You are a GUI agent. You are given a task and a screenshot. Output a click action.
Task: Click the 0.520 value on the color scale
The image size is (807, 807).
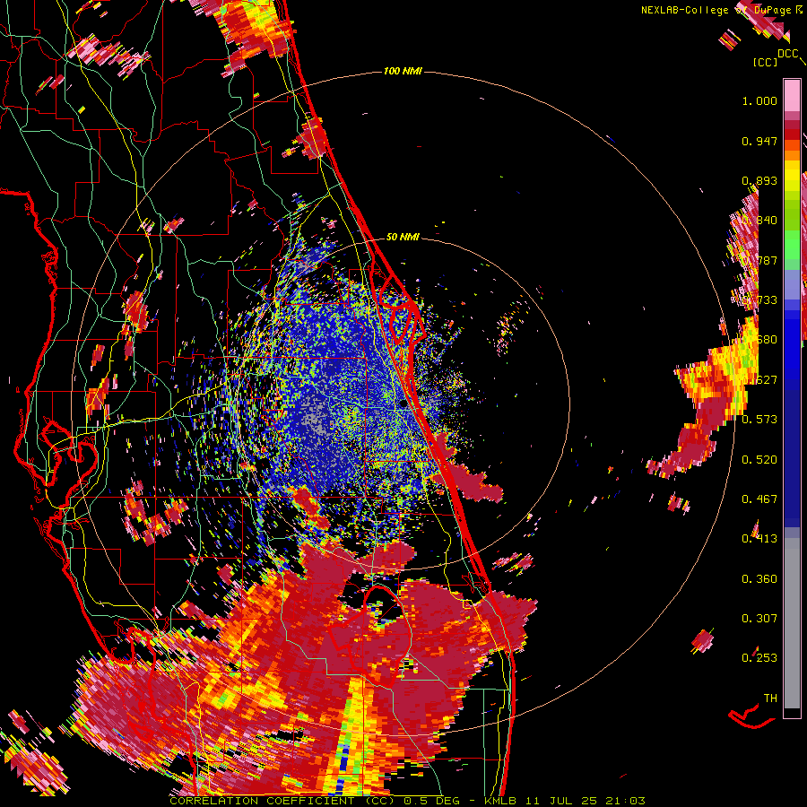click(x=759, y=459)
